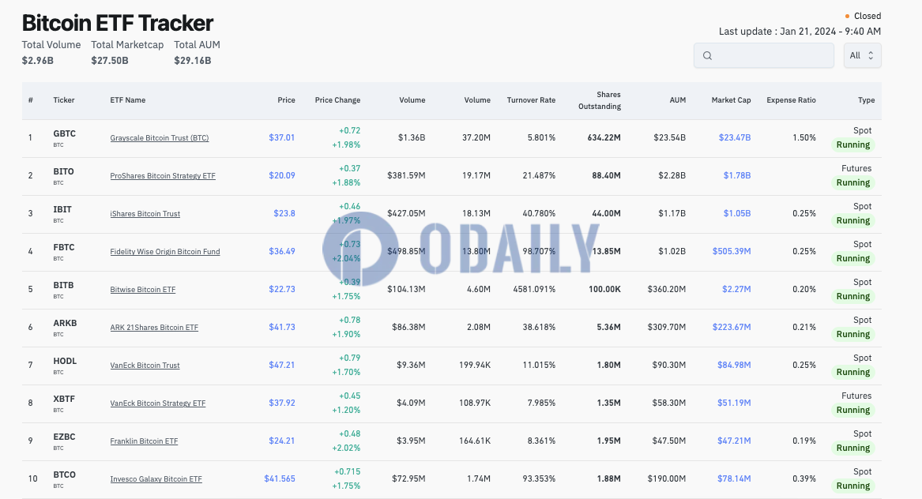
Task: Click BTCO price $41.565
Action: [x=280, y=479]
